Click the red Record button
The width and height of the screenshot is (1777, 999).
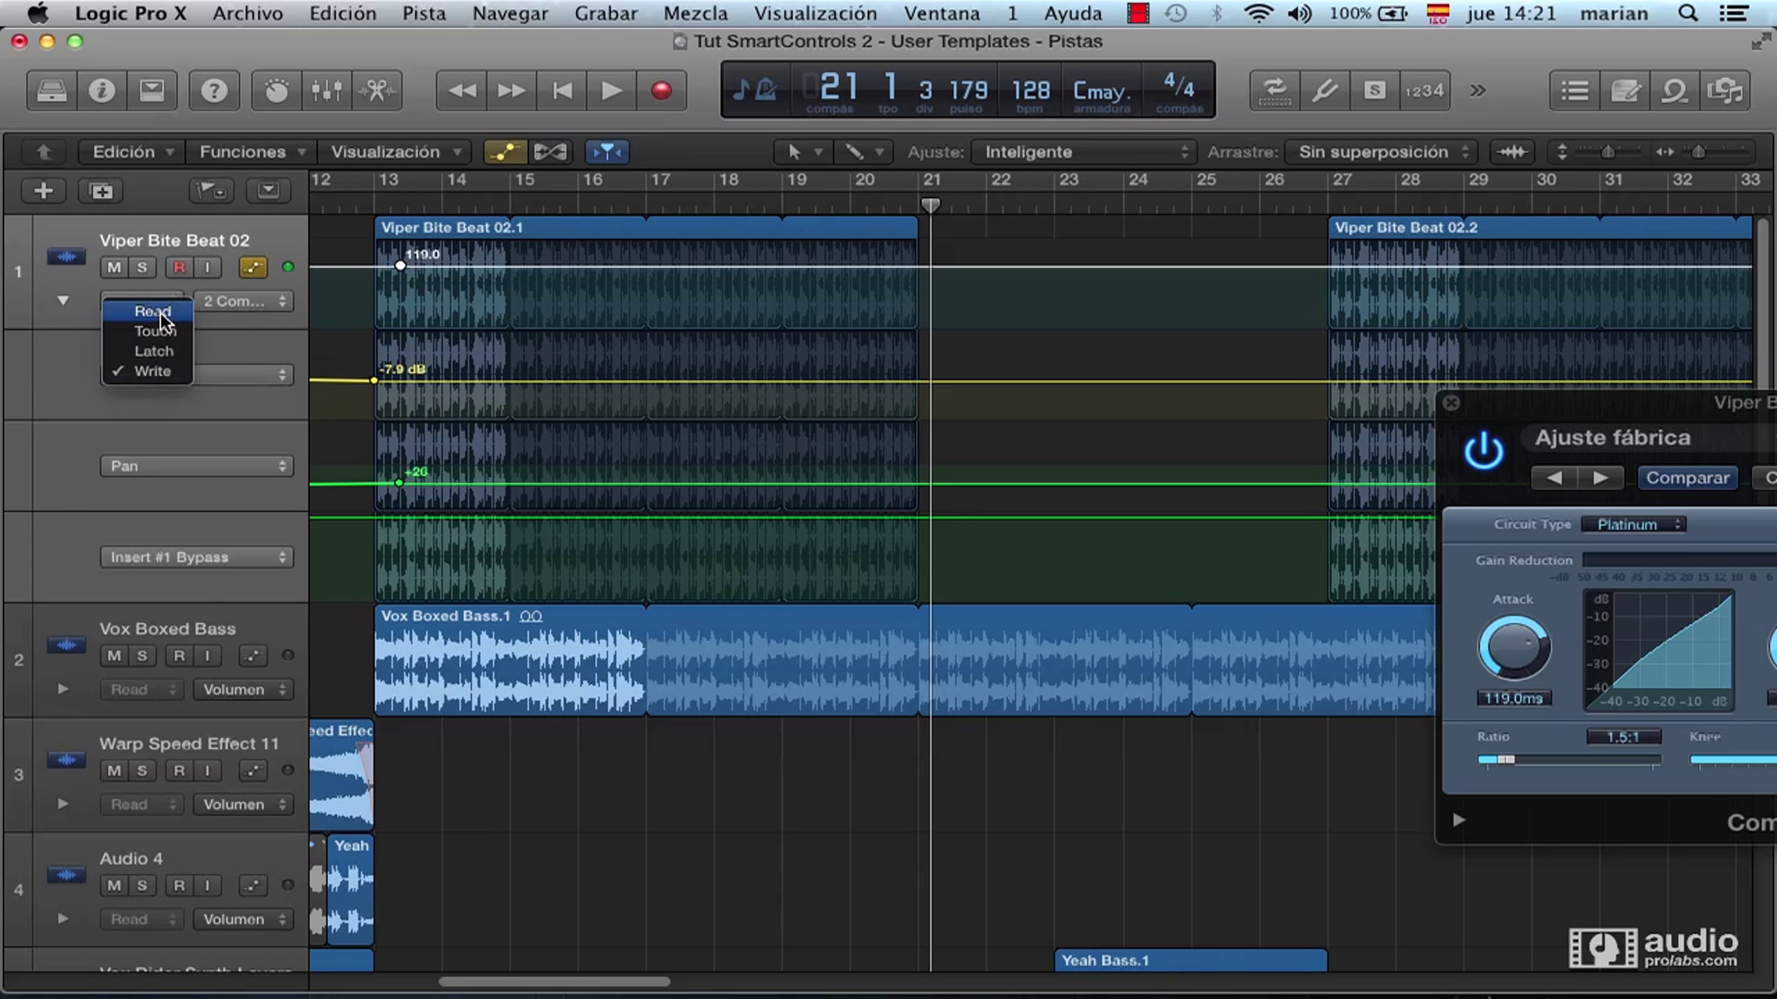pos(660,90)
